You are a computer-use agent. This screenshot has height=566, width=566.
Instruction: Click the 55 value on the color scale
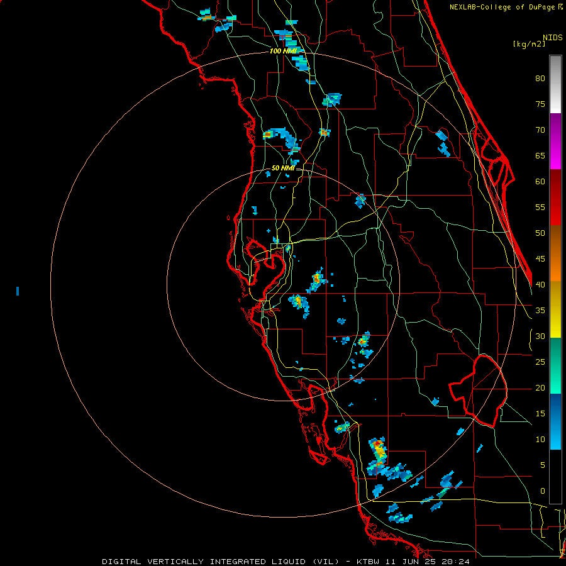point(540,207)
